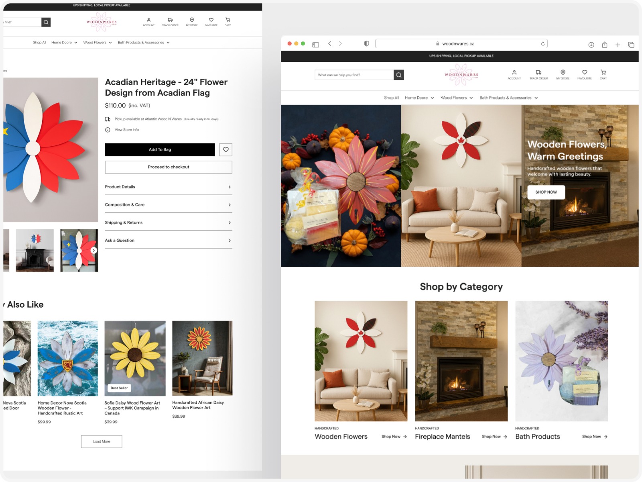This screenshot has height=482, width=642.
Task: Click the 'What can we help you find?' search field
Action: [x=354, y=75]
